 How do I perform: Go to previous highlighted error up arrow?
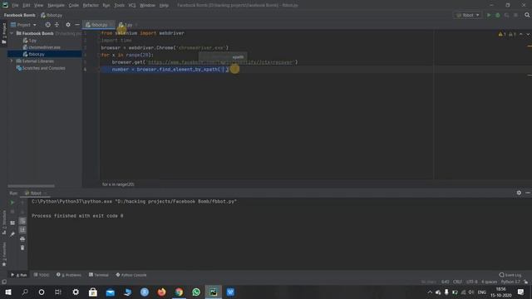point(521,34)
